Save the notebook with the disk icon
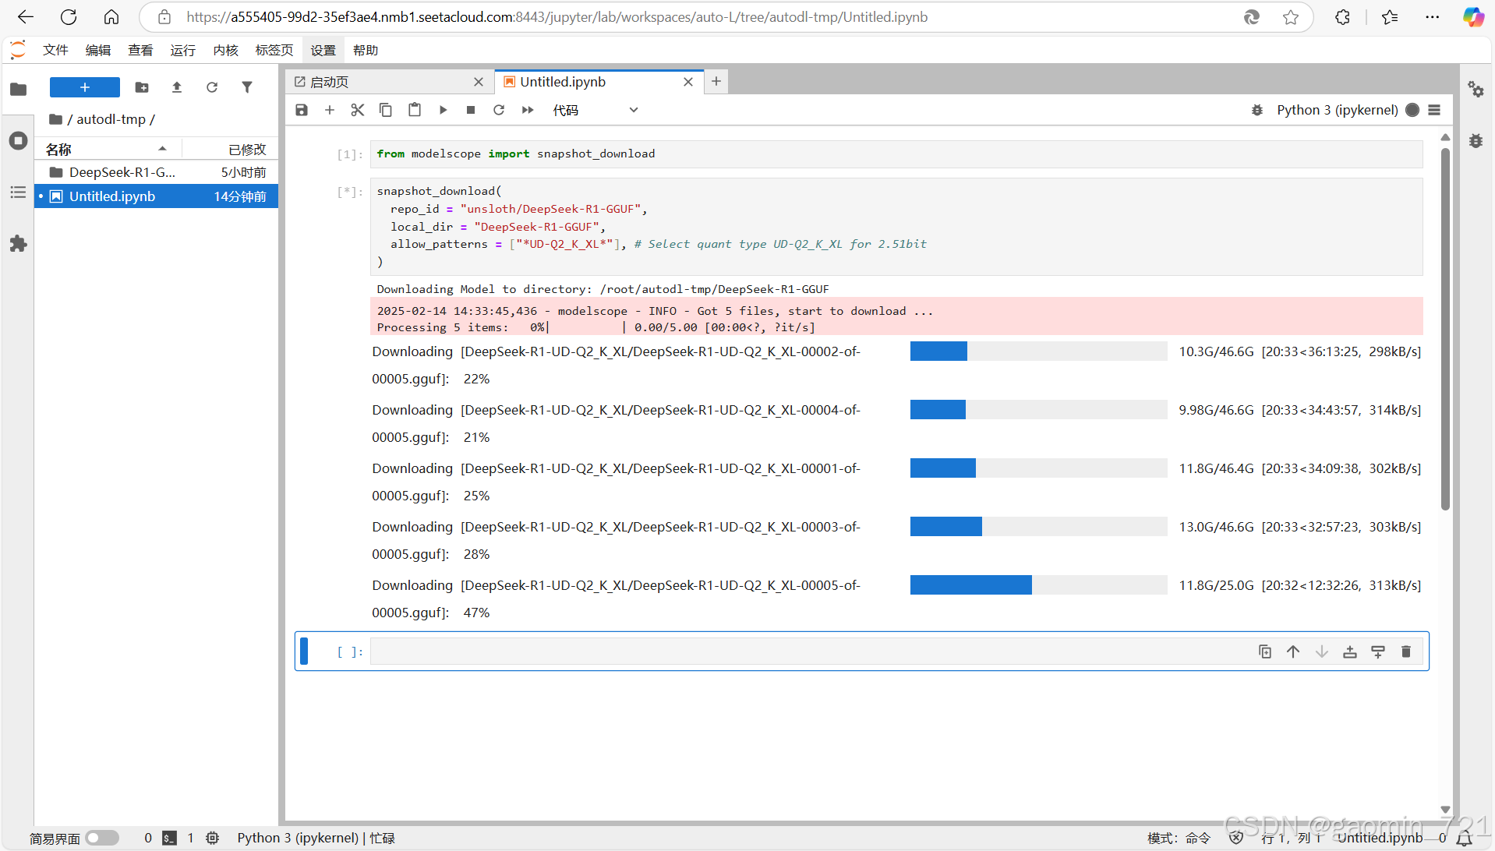1495x851 pixels. click(302, 110)
